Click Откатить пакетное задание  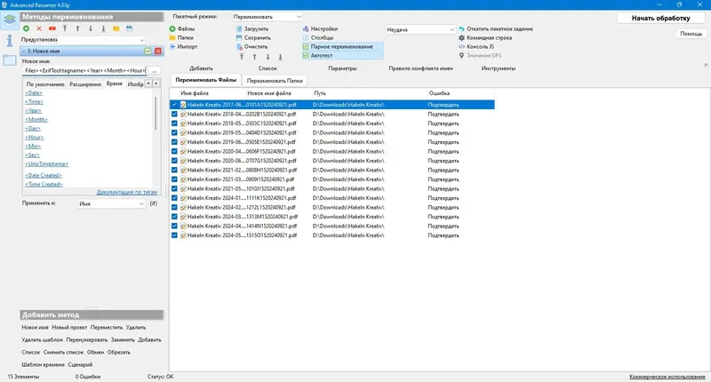[x=496, y=29]
